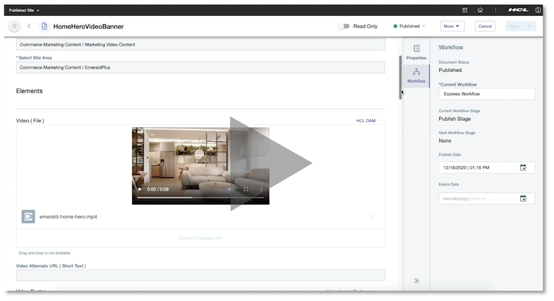
Task: Open the More dropdown menu
Action: pyautogui.click(x=452, y=26)
